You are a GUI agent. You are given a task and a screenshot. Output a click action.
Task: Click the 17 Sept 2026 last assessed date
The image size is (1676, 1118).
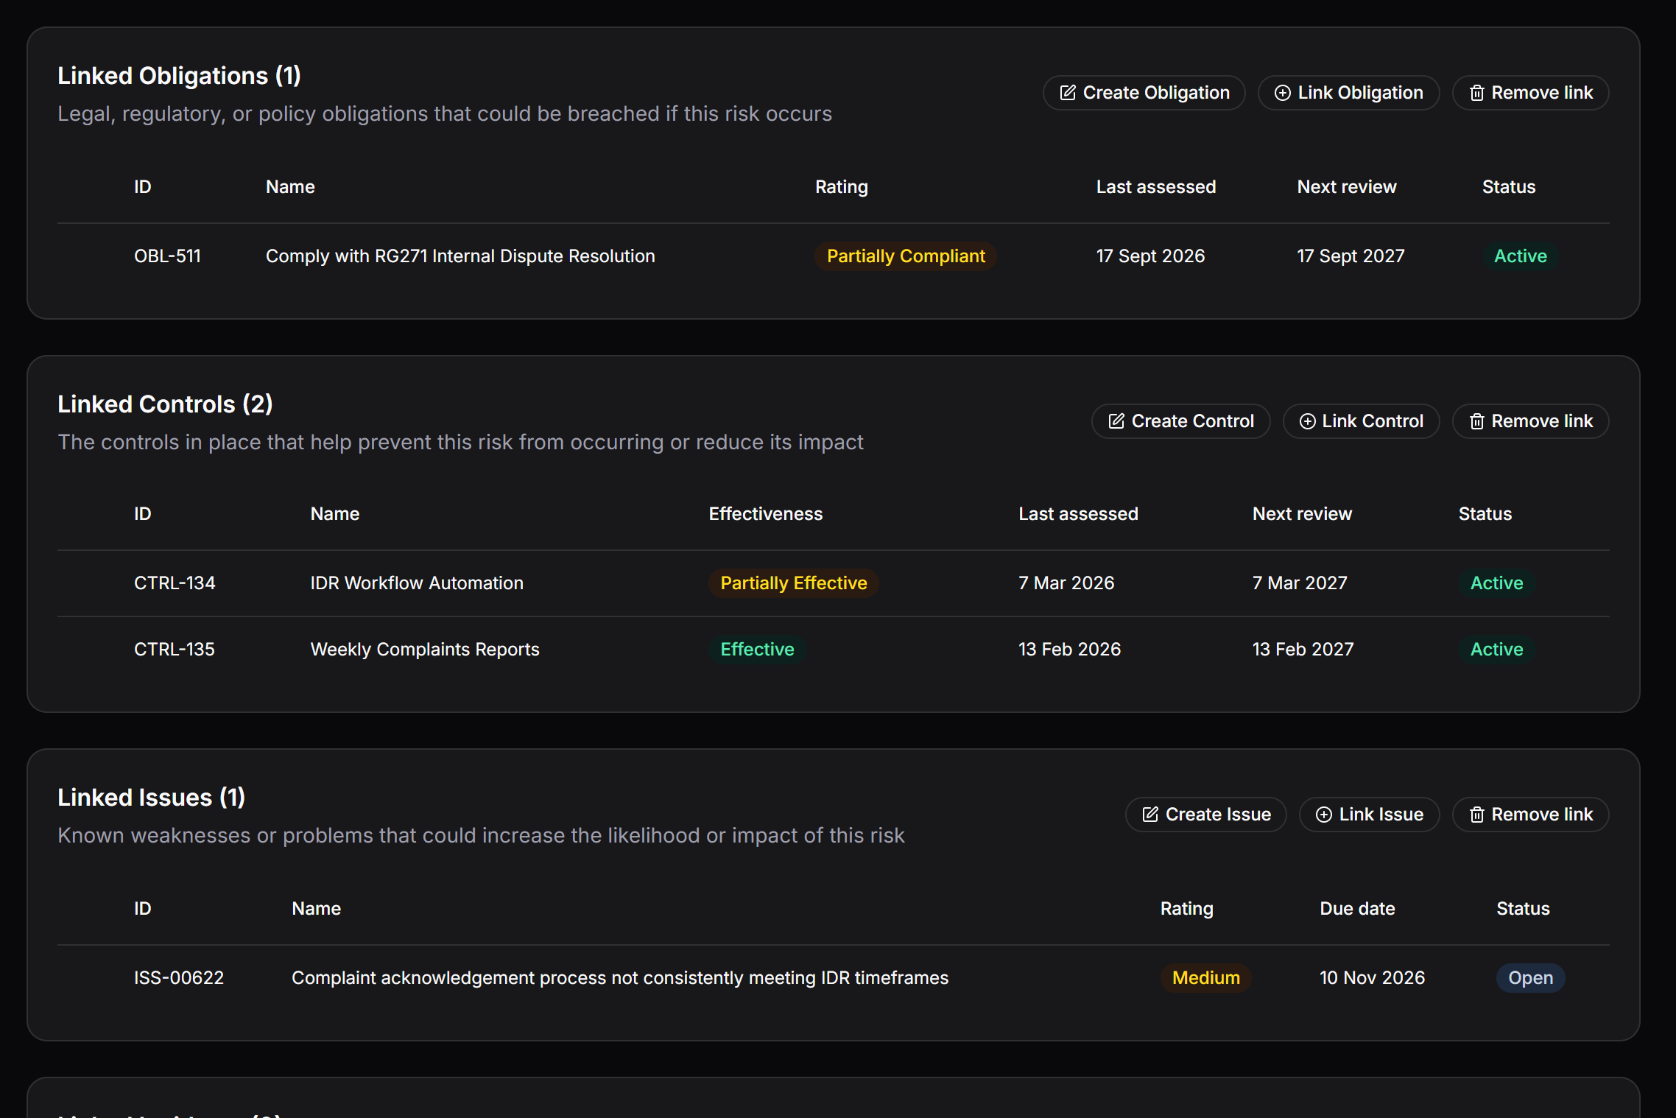pyautogui.click(x=1150, y=256)
